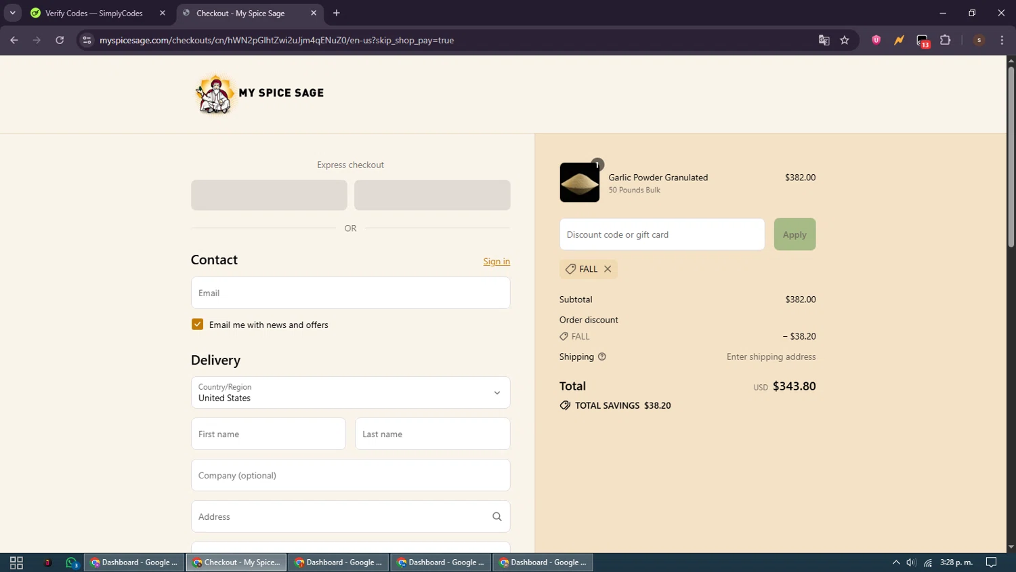Click the dark red circle taskbar icon
This screenshot has height=572, width=1016.
click(x=47, y=563)
